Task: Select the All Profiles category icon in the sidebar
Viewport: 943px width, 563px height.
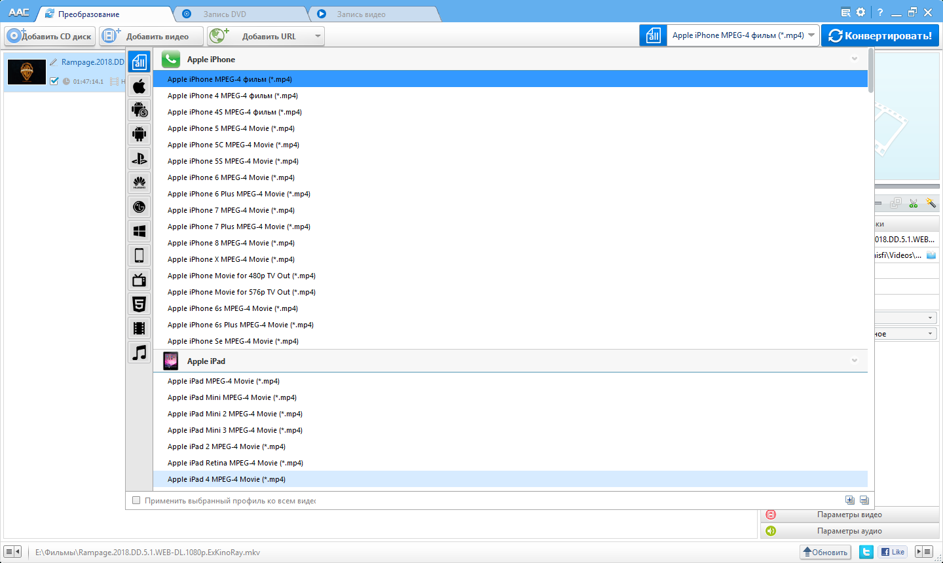Action: coord(139,62)
